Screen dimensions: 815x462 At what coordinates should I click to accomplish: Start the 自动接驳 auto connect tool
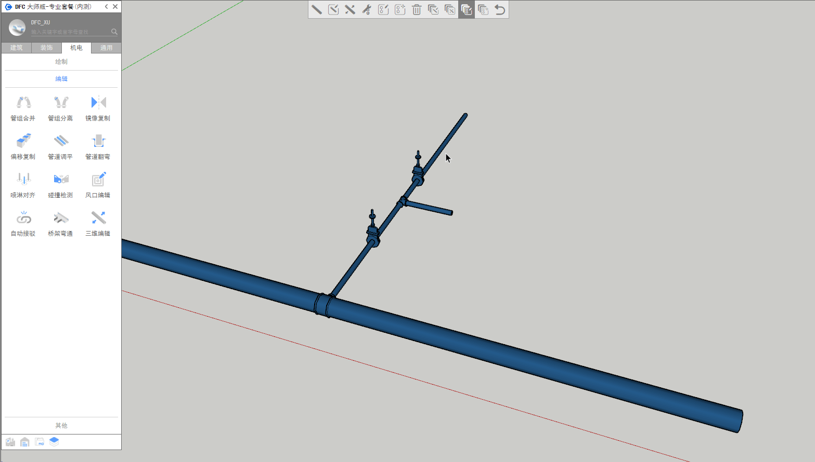(x=23, y=223)
